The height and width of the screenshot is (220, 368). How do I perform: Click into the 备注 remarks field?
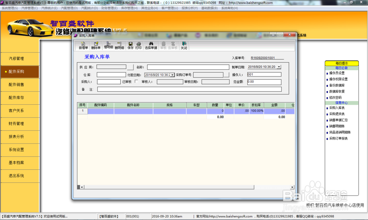[190, 89]
